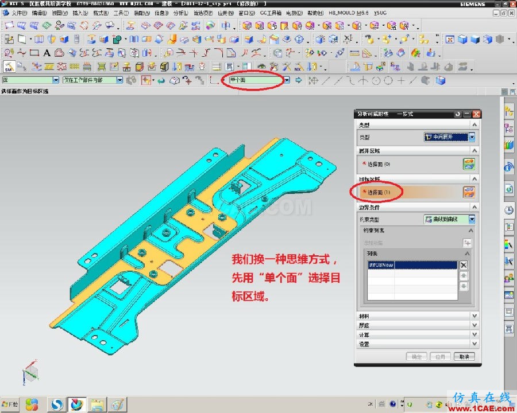Click the 目标区域 select face icon
Screen dimensions: 517x413
point(469,192)
